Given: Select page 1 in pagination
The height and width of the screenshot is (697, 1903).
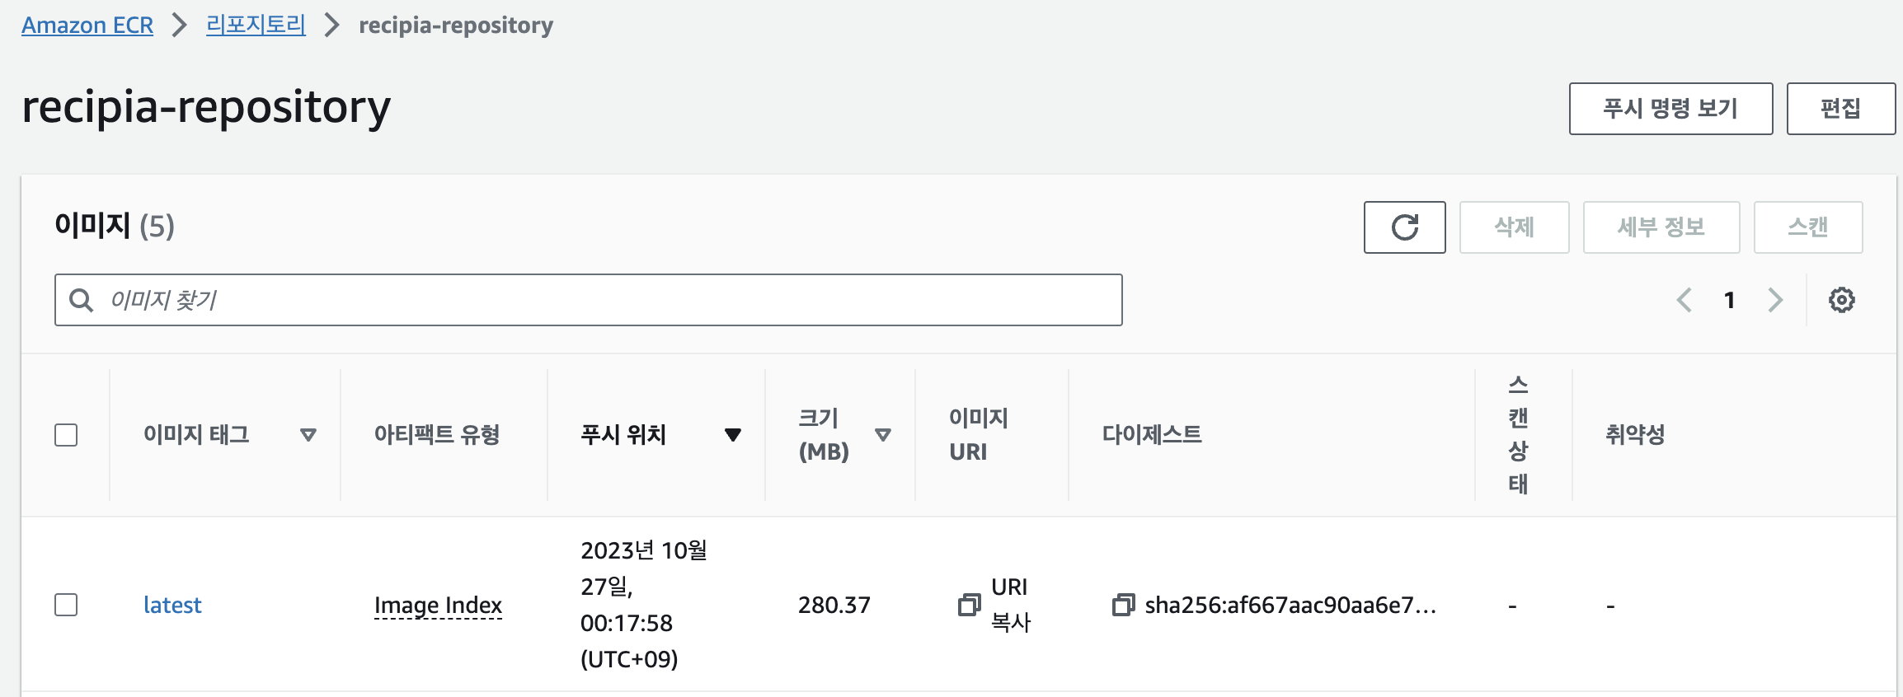Looking at the screenshot, I should [1729, 299].
